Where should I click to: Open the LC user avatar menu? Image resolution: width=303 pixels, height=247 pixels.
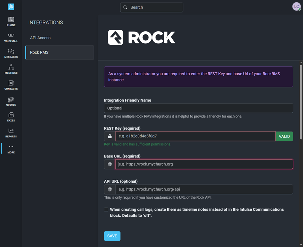[296, 7]
